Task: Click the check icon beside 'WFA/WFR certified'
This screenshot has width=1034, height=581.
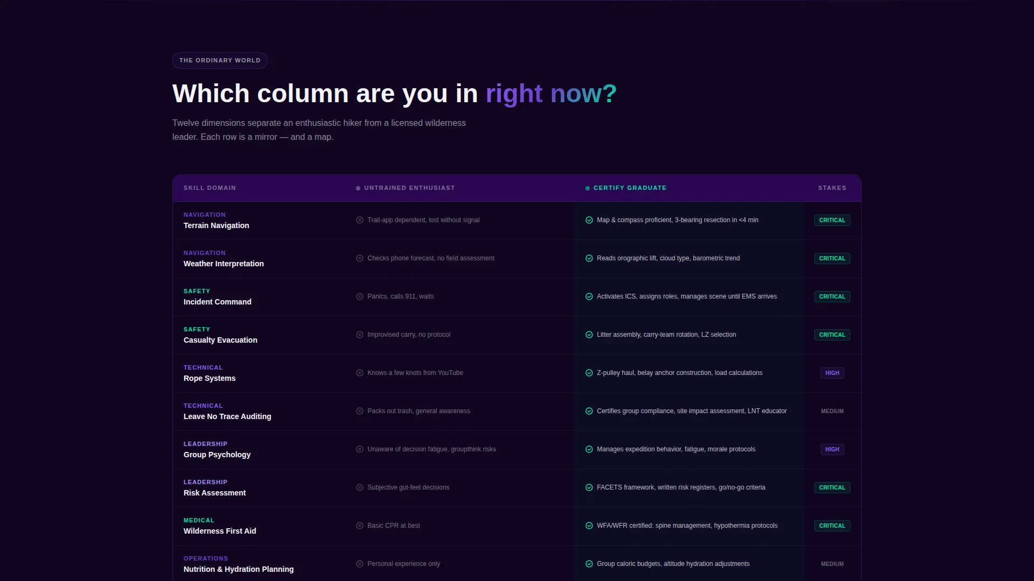Action: [589, 526]
